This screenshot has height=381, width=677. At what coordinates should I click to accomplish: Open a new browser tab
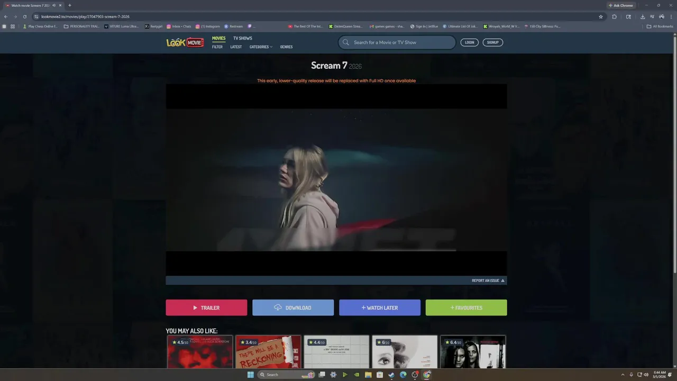pos(69,5)
